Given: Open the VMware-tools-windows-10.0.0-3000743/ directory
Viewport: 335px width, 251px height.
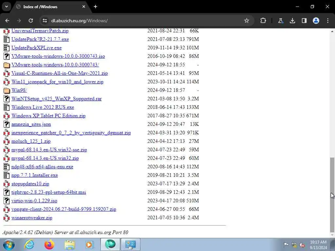Looking at the screenshot, I should (x=55, y=65).
